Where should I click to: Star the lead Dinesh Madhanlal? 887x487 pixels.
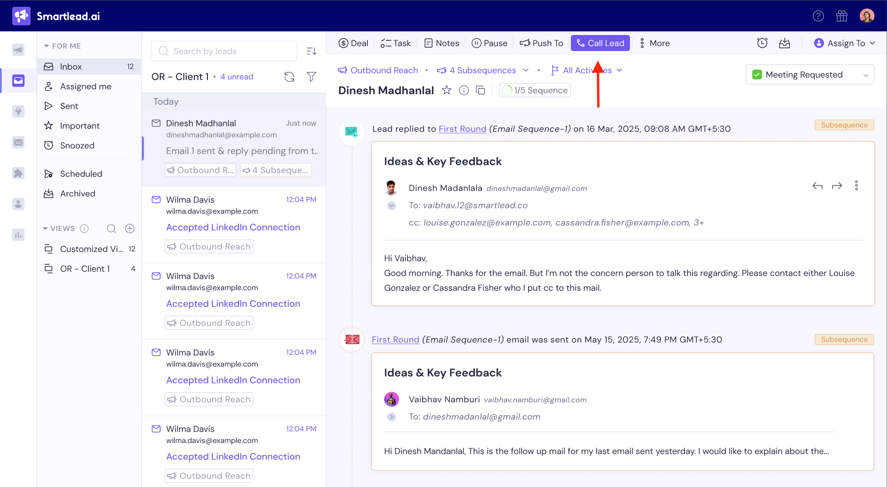pyautogui.click(x=446, y=90)
